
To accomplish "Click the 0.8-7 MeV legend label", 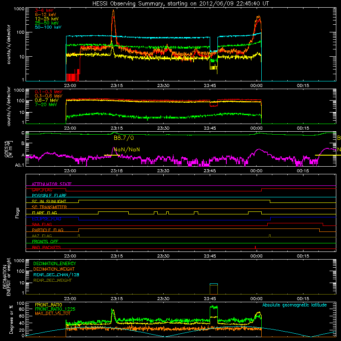I will pyautogui.click(x=47, y=100).
